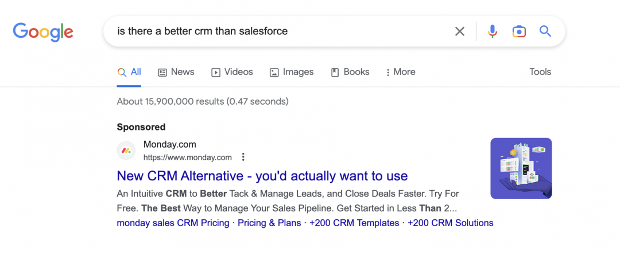Clear the search query with X
620x253 pixels.
click(x=460, y=31)
